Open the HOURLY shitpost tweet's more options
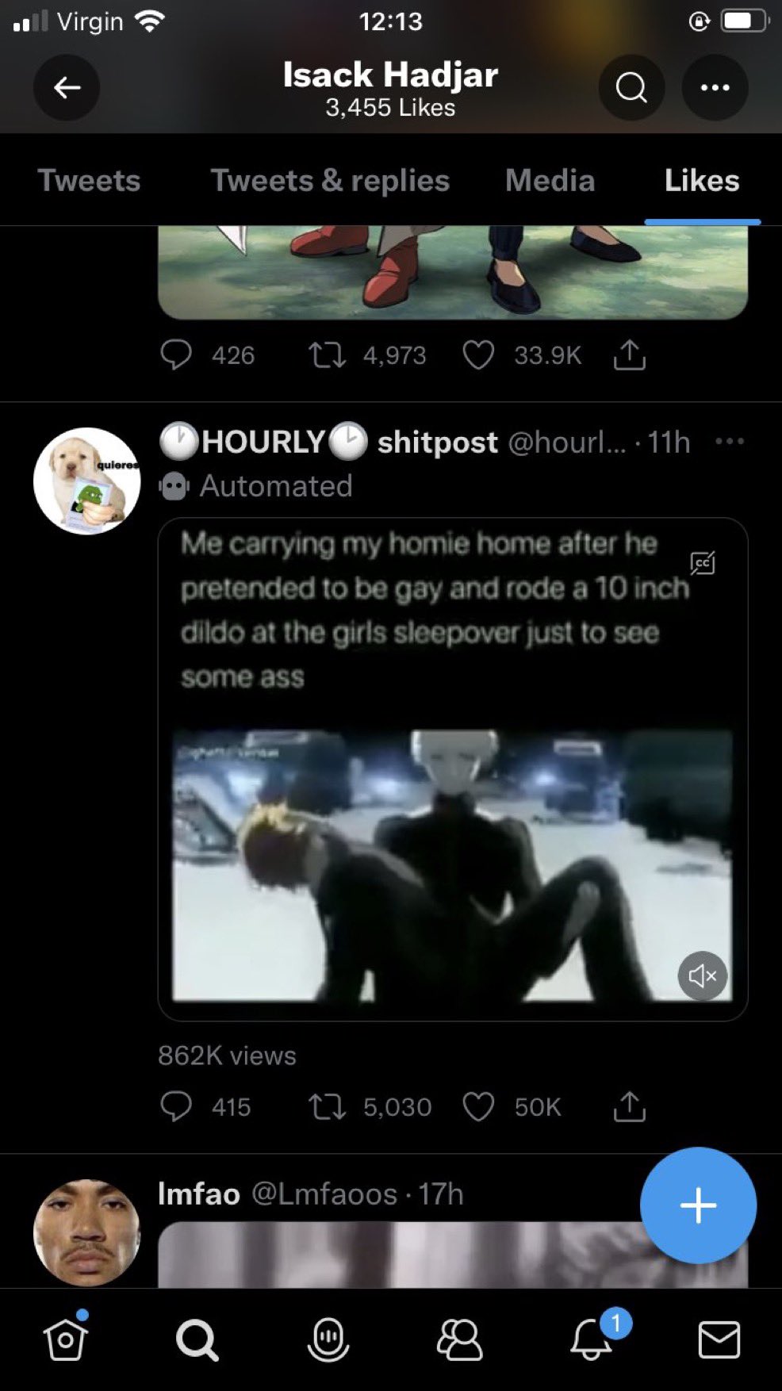782x1391 pixels. (x=730, y=441)
